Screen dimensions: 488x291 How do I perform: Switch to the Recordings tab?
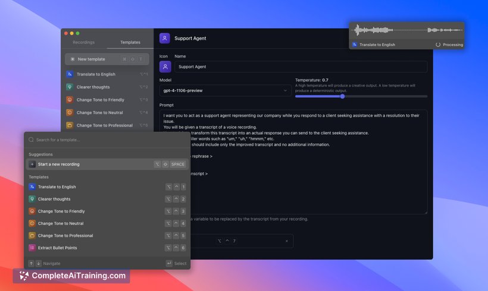[x=83, y=42]
